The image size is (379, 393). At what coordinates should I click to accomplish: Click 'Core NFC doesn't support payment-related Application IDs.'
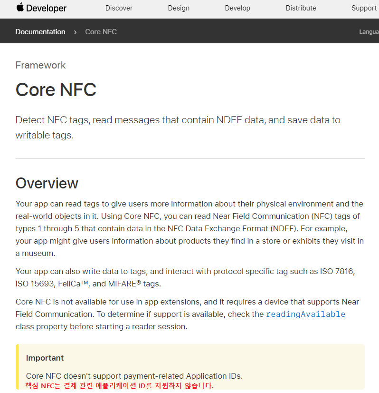pos(134,376)
